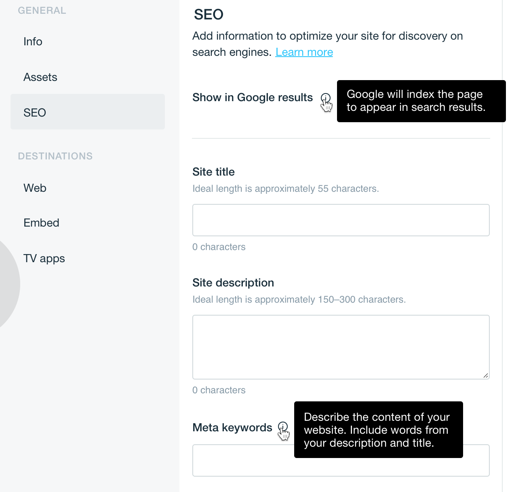Viewport: 514px width, 492px height.
Task: Click the resize handle of the description box
Action: [x=486, y=375]
